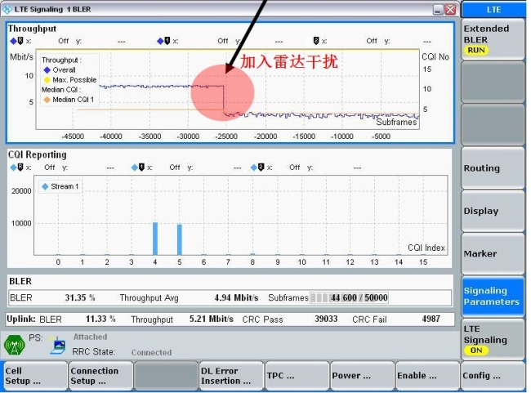This screenshot has height=393, width=531.
Task: Click Throughput Avg value 4.94 Mbit/s
Action: click(236, 297)
